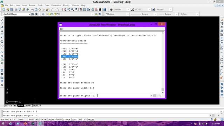
Task: Toggle SNAP mode in status bar
Action: coord(31,120)
